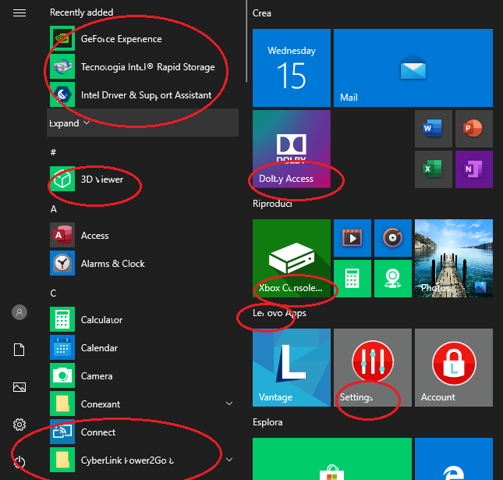Open the Maps small tile
This screenshot has height=480, width=503.
point(392,279)
